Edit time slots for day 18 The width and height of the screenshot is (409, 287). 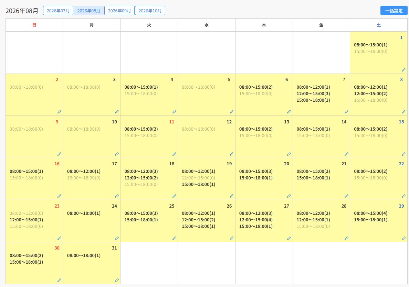pyautogui.click(x=174, y=196)
